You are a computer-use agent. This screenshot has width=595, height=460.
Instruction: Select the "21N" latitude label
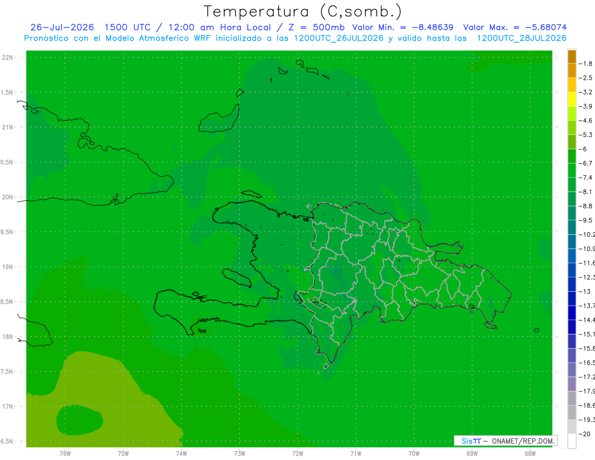(x=8, y=127)
